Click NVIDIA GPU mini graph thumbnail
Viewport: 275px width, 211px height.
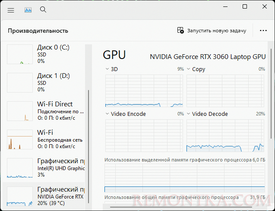(20, 196)
